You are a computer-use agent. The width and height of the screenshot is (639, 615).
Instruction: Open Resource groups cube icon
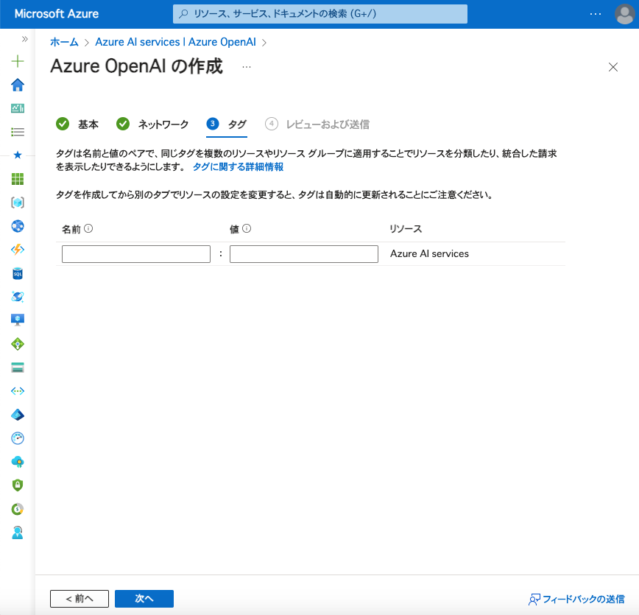pos(18,203)
